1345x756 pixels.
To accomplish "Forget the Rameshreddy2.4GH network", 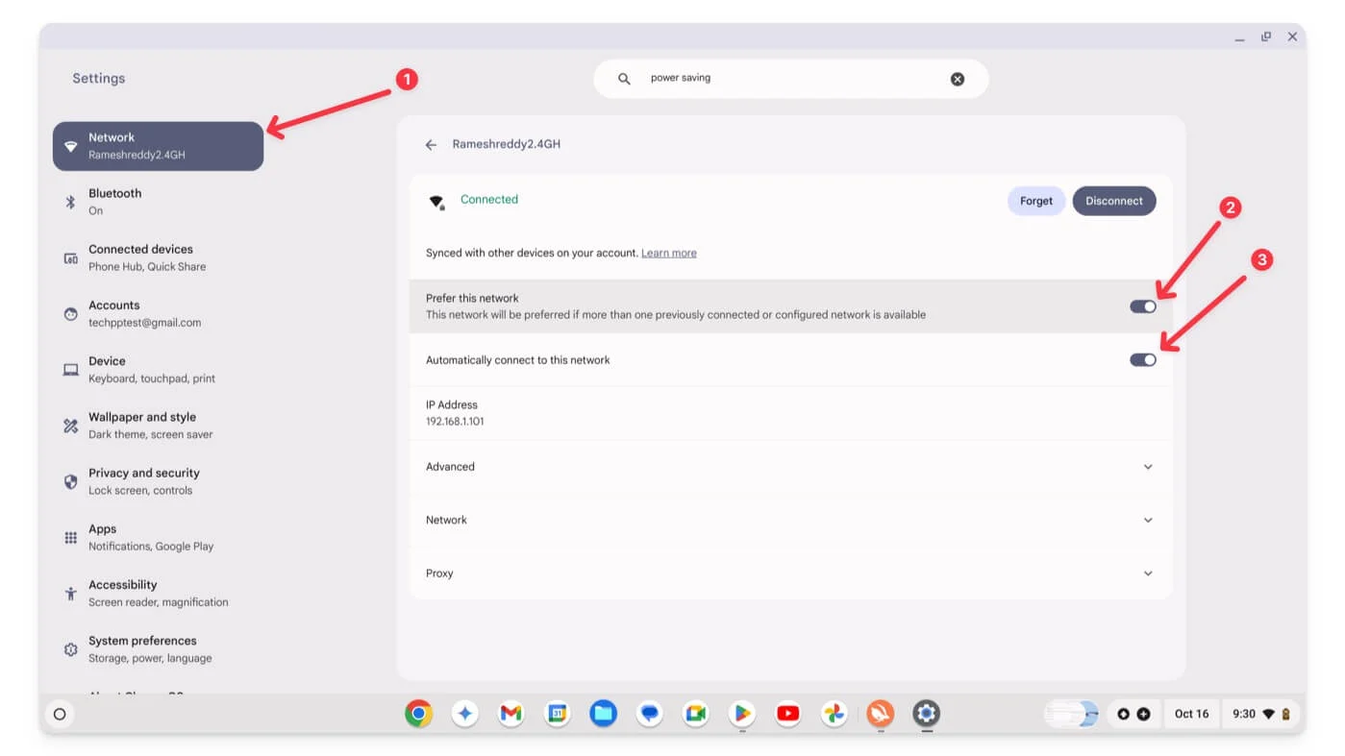I will click(1036, 201).
